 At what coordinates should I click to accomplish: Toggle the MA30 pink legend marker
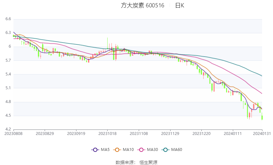point(141,150)
